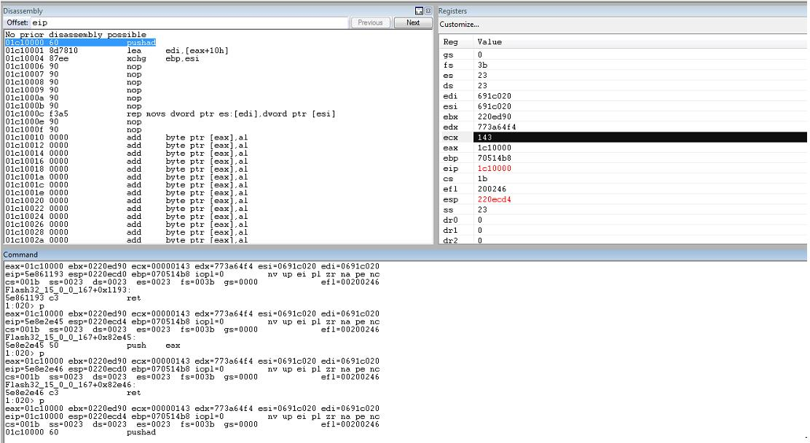Select the rep movs instruction line
Screen dimensions: 810x443
pyautogui.click(x=170, y=113)
